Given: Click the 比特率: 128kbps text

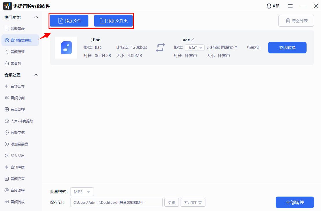Looking at the screenshot, I should (x=132, y=47).
